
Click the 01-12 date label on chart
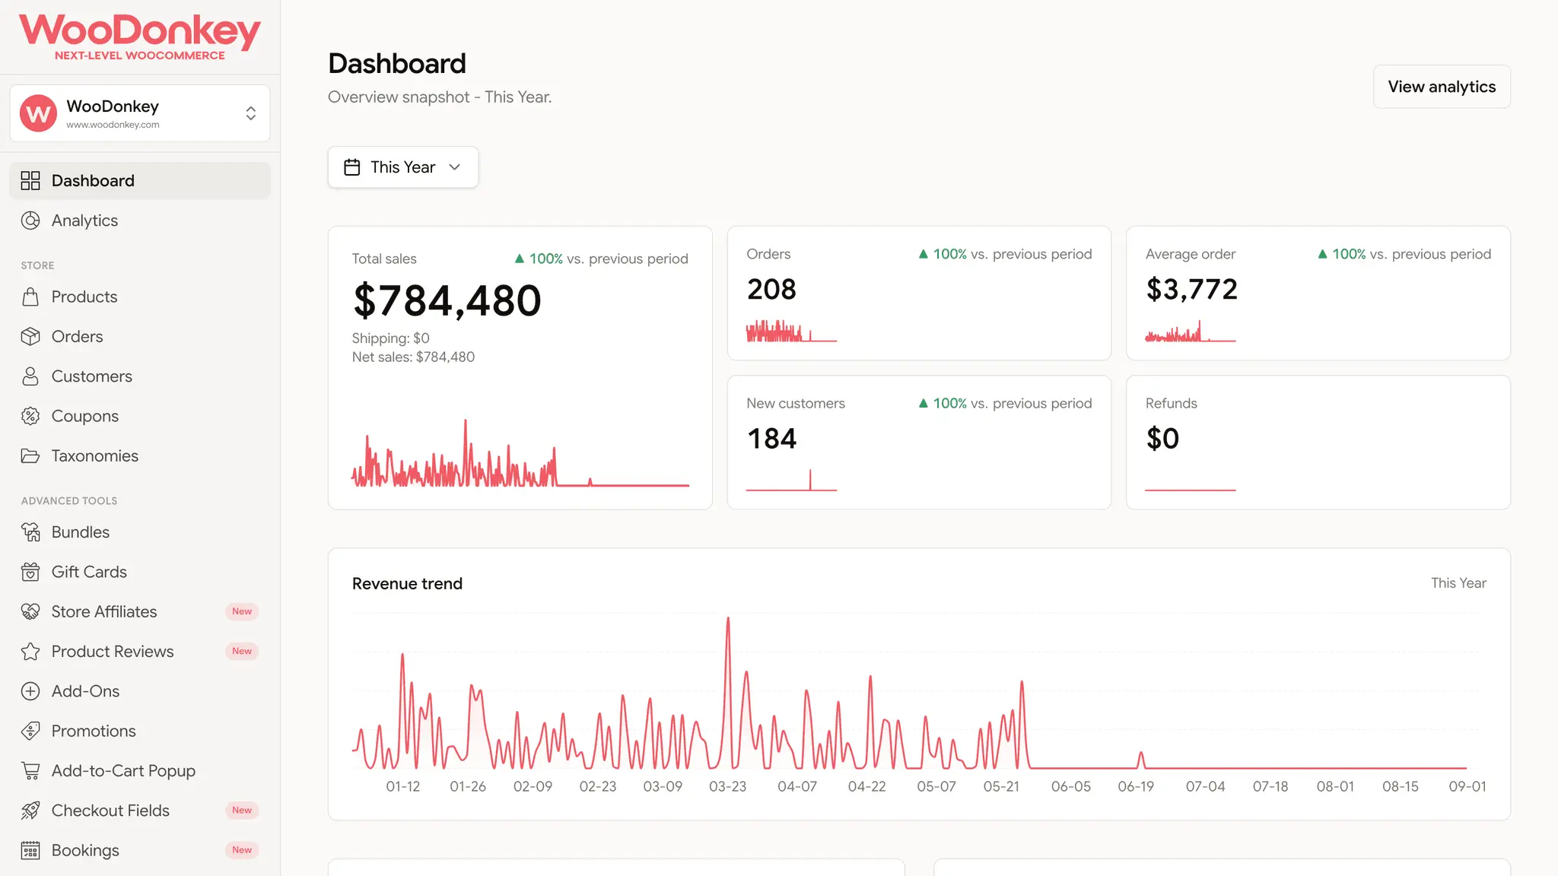[x=403, y=786]
